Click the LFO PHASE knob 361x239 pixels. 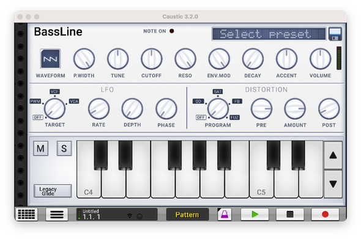click(166, 109)
